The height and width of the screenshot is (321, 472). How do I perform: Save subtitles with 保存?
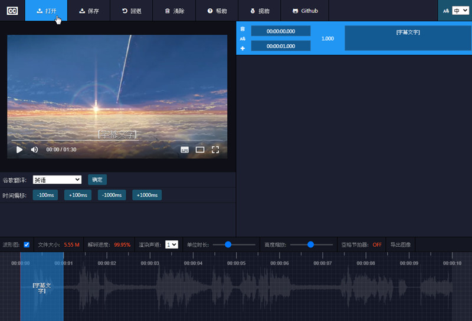(89, 11)
